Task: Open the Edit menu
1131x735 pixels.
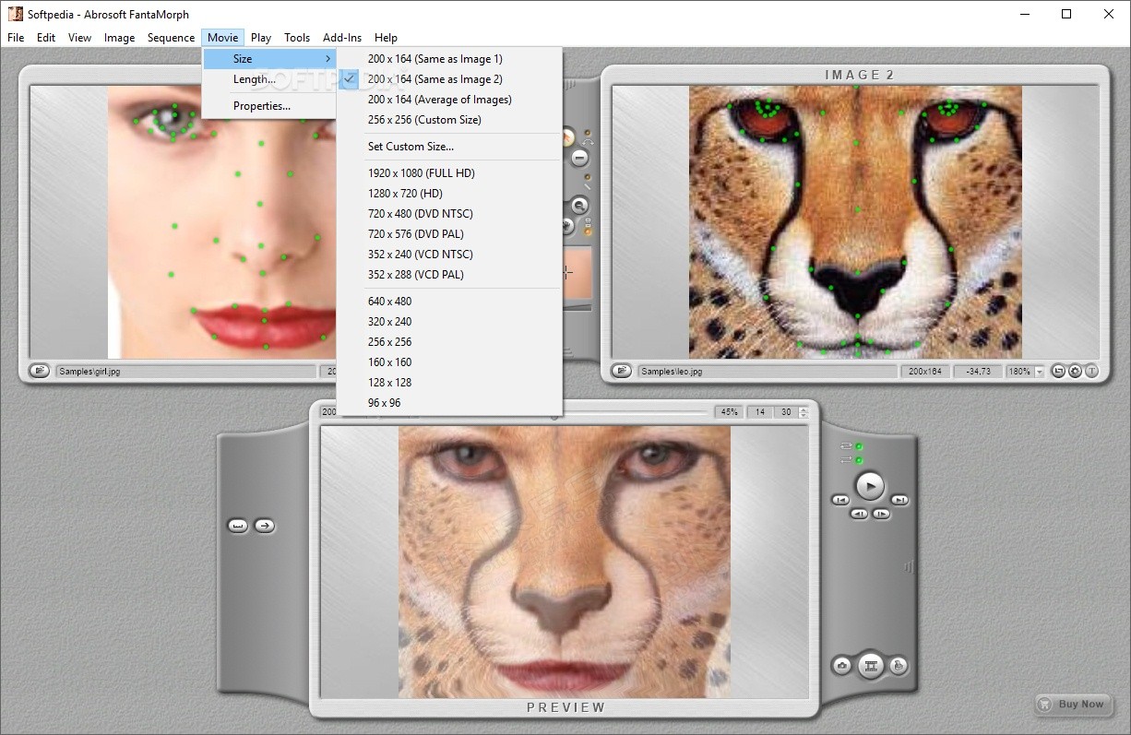Action: click(x=46, y=38)
